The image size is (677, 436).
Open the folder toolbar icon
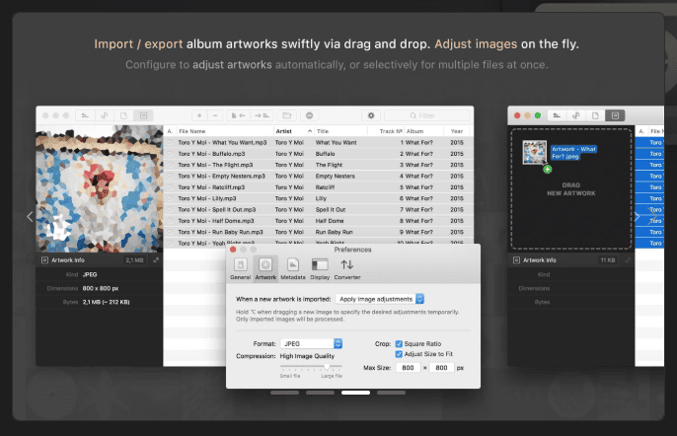pyautogui.click(x=286, y=115)
